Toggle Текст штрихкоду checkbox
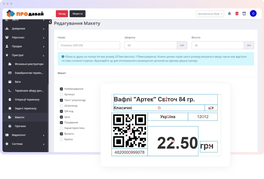The height and width of the screenshot is (179, 264). tap(61, 100)
